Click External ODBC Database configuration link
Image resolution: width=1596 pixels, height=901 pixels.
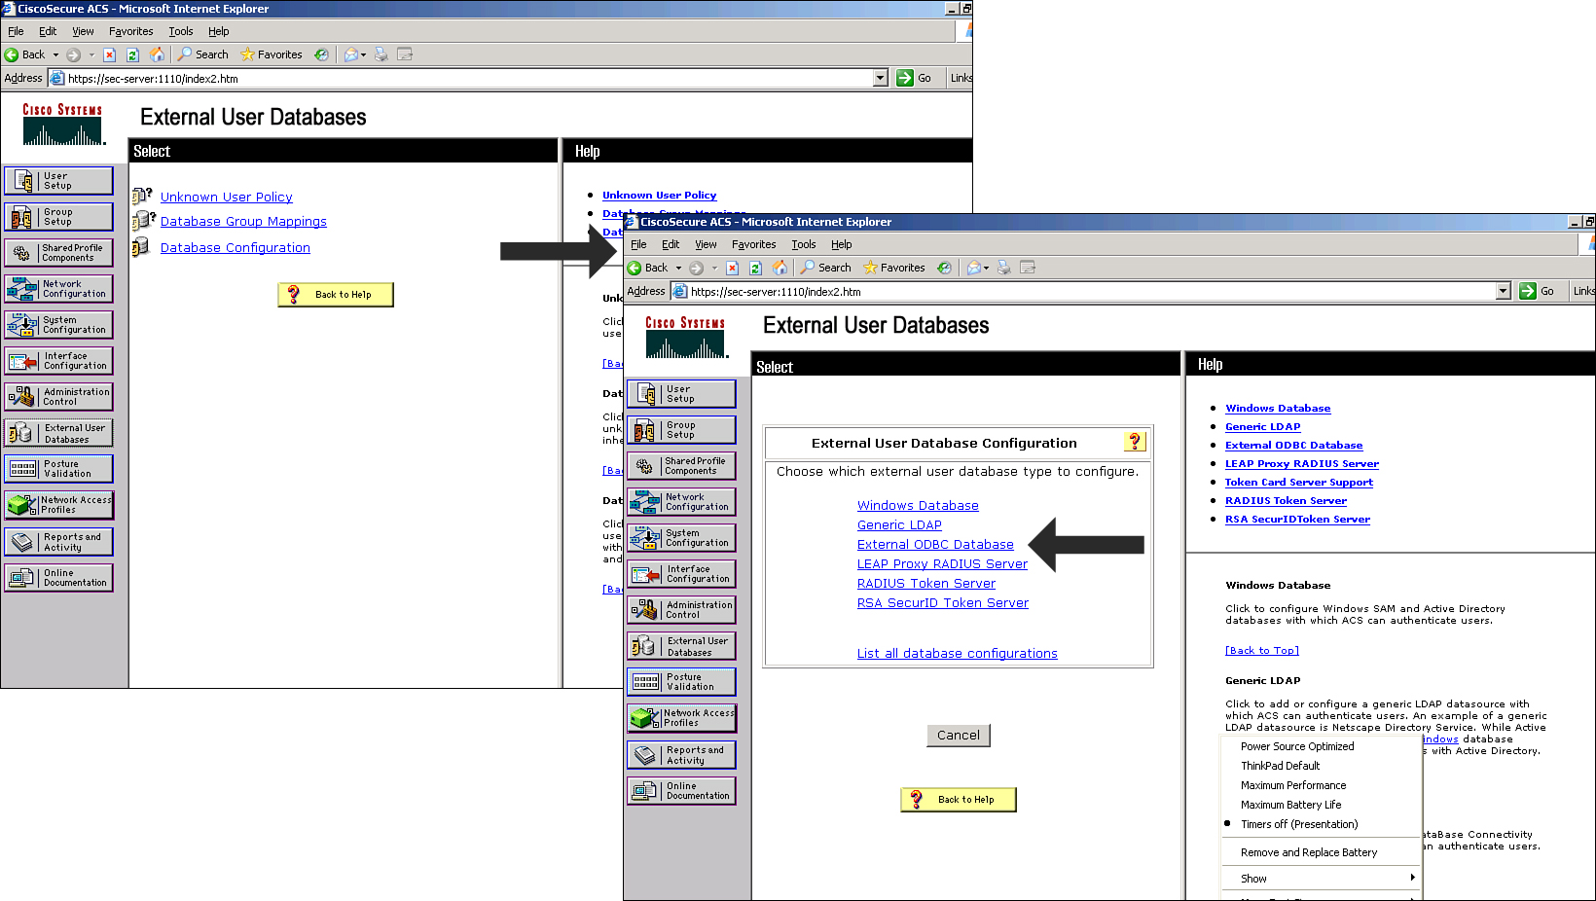click(935, 544)
